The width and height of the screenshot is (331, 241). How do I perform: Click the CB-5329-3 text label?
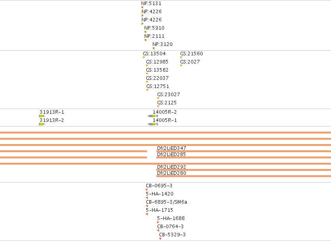pyautogui.click(x=172, y=235)
